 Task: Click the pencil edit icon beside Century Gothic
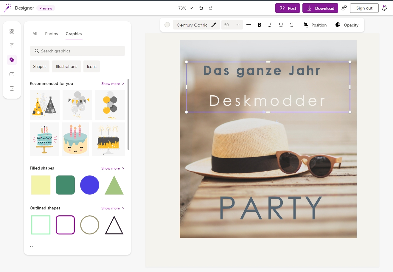point(214,25)
